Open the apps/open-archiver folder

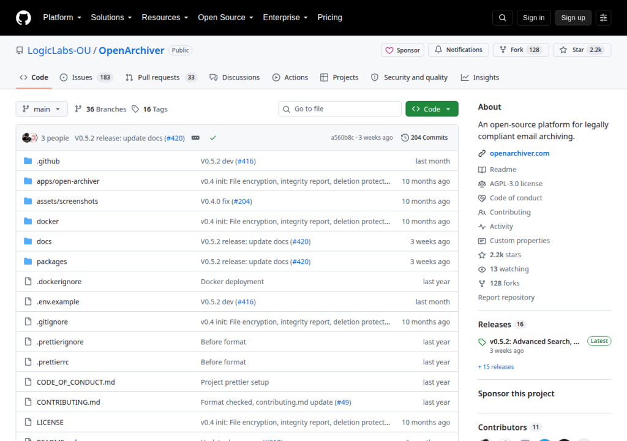(68, 181)
